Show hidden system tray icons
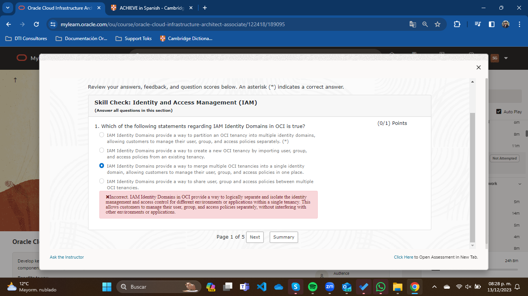 coord(434,287)
